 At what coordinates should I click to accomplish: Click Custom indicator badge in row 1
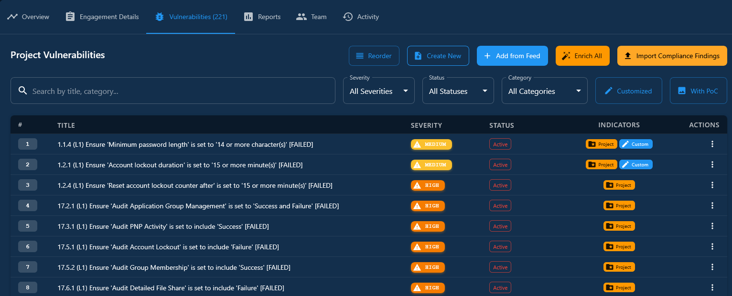click(636, 144)
